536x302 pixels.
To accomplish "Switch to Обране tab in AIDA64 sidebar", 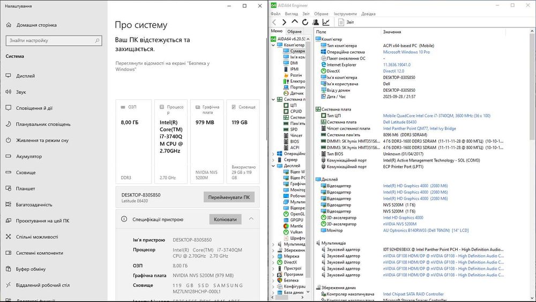I will 294,32.
